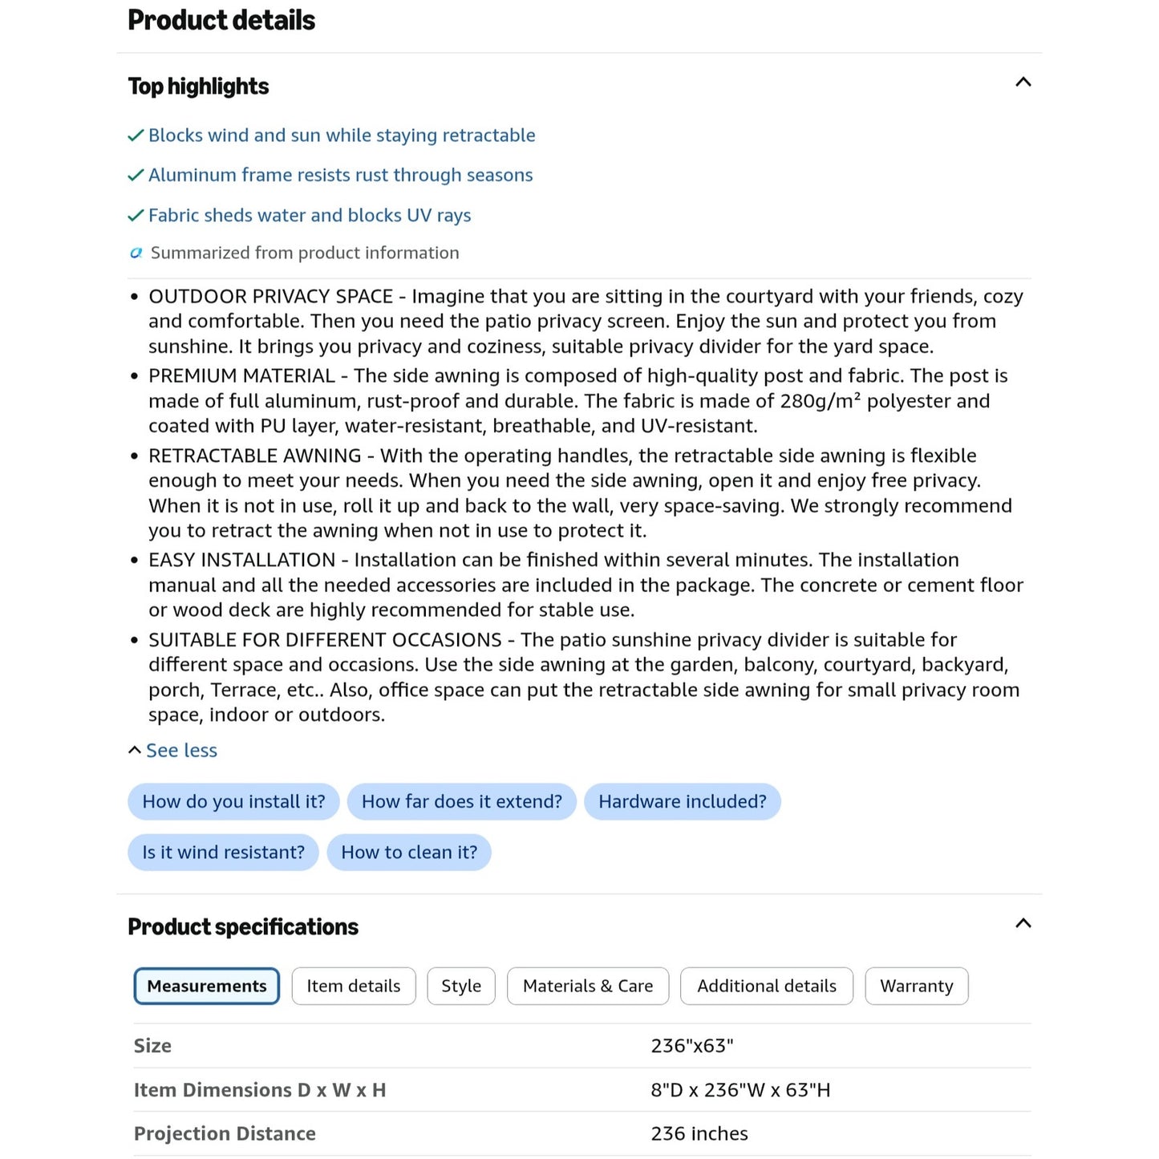Open 'Fabric sheds water and blocks UV rays'
The width and height of the screenshot is (1159, 1159).
coord(310,216)
